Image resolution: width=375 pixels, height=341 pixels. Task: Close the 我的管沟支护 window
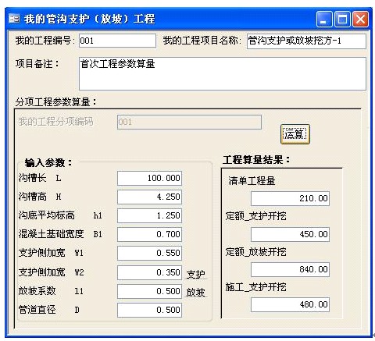(360, 19)
